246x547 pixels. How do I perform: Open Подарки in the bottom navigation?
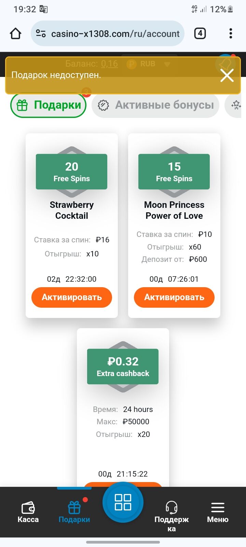[74, 512]
